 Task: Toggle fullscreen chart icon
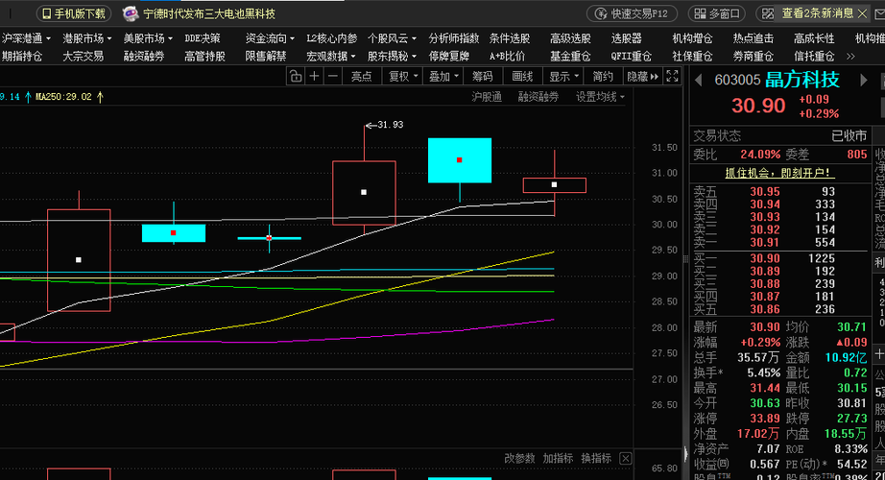[x=672, y=76]
